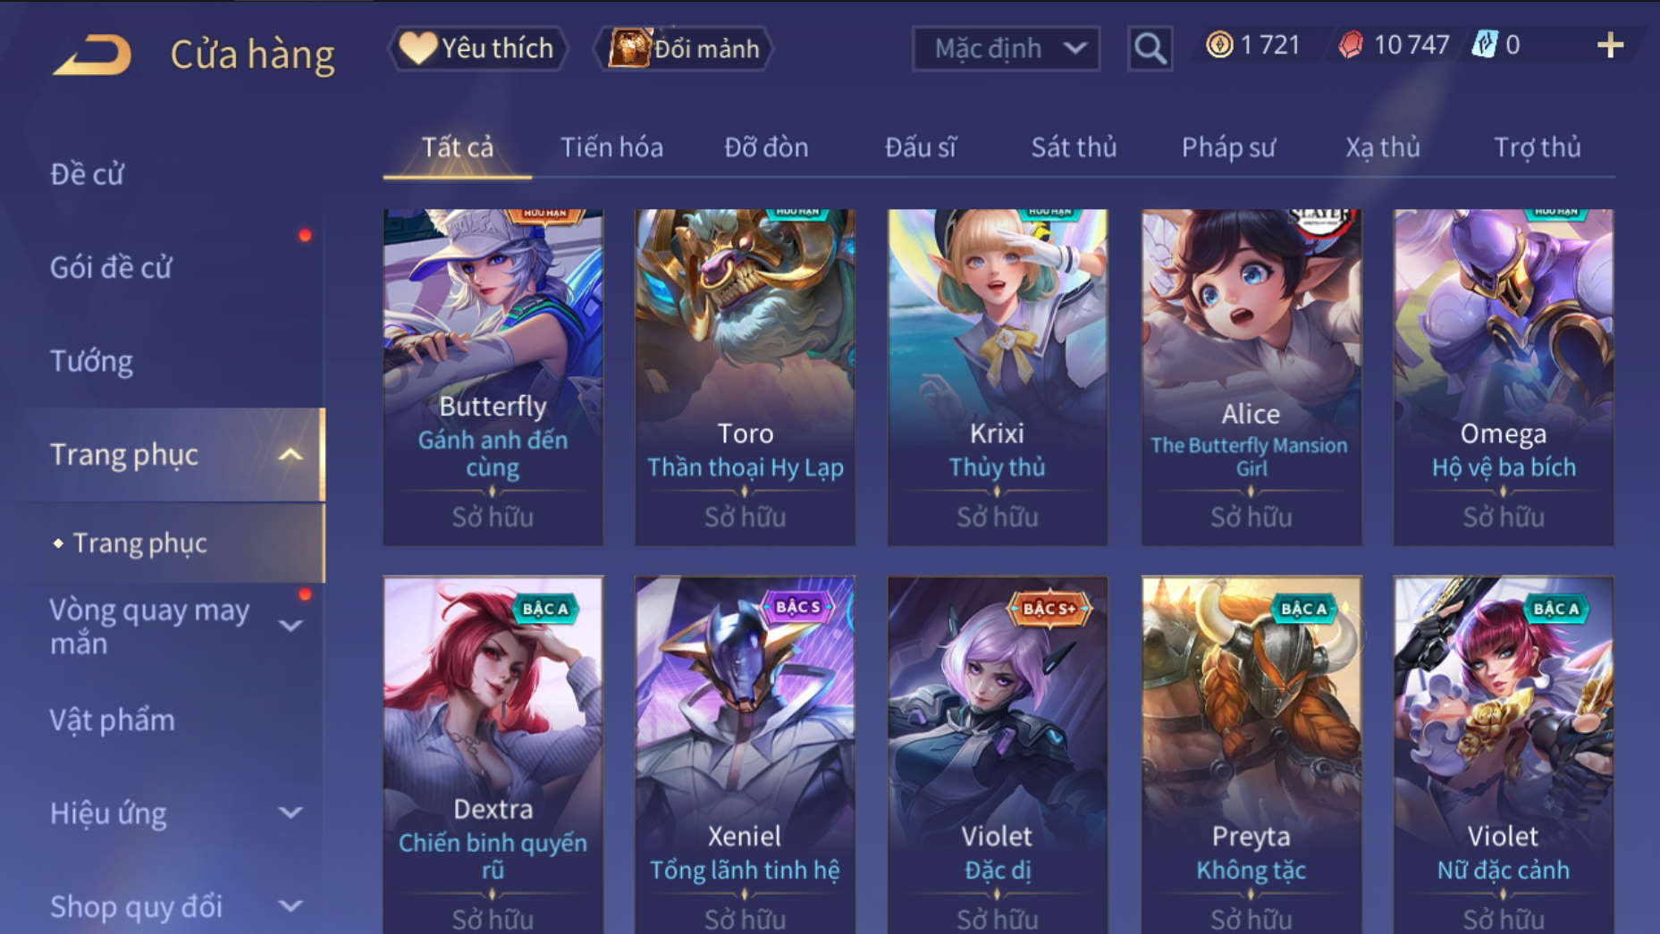
Task: Click the heart Yêu thích favorites button
Action: click(477, 48)
